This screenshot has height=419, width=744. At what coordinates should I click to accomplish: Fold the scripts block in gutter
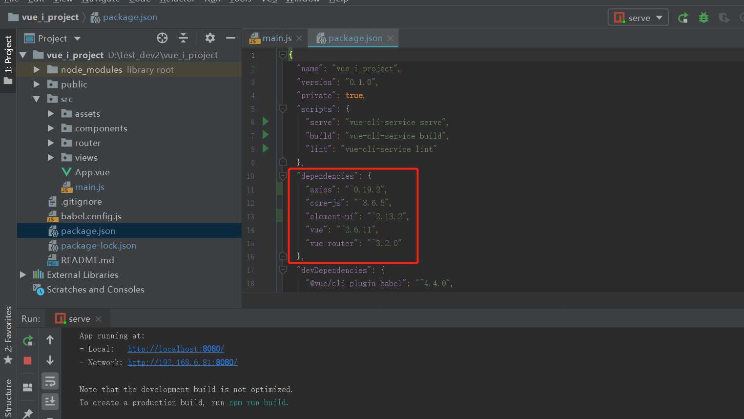pyautogui.click(x=283, y=108)
